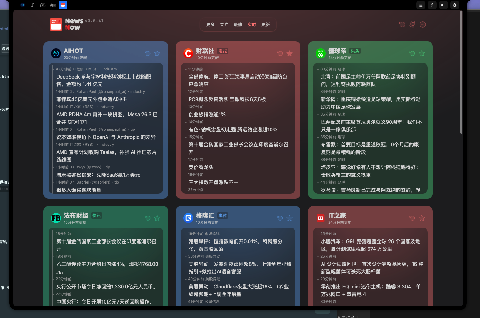Open the GitHub cat icon in header
The height and width of the screenshot is (318, 480).
[x=412, y=25]
